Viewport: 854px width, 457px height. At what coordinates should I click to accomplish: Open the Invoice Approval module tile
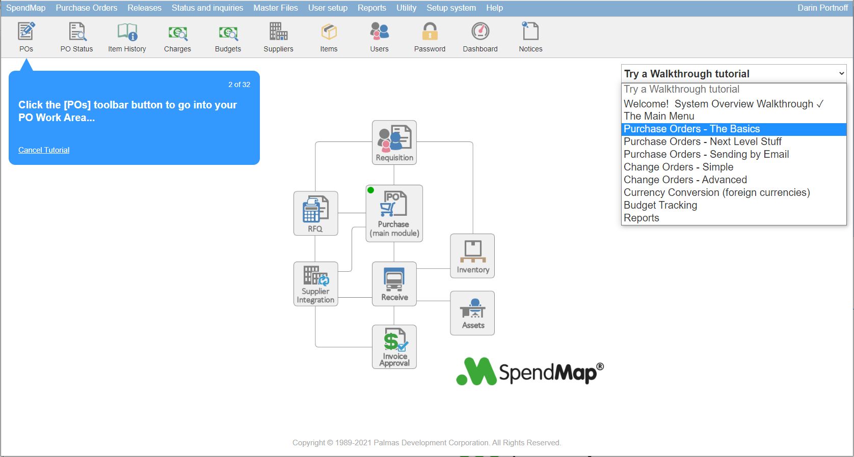coord(394,347)
